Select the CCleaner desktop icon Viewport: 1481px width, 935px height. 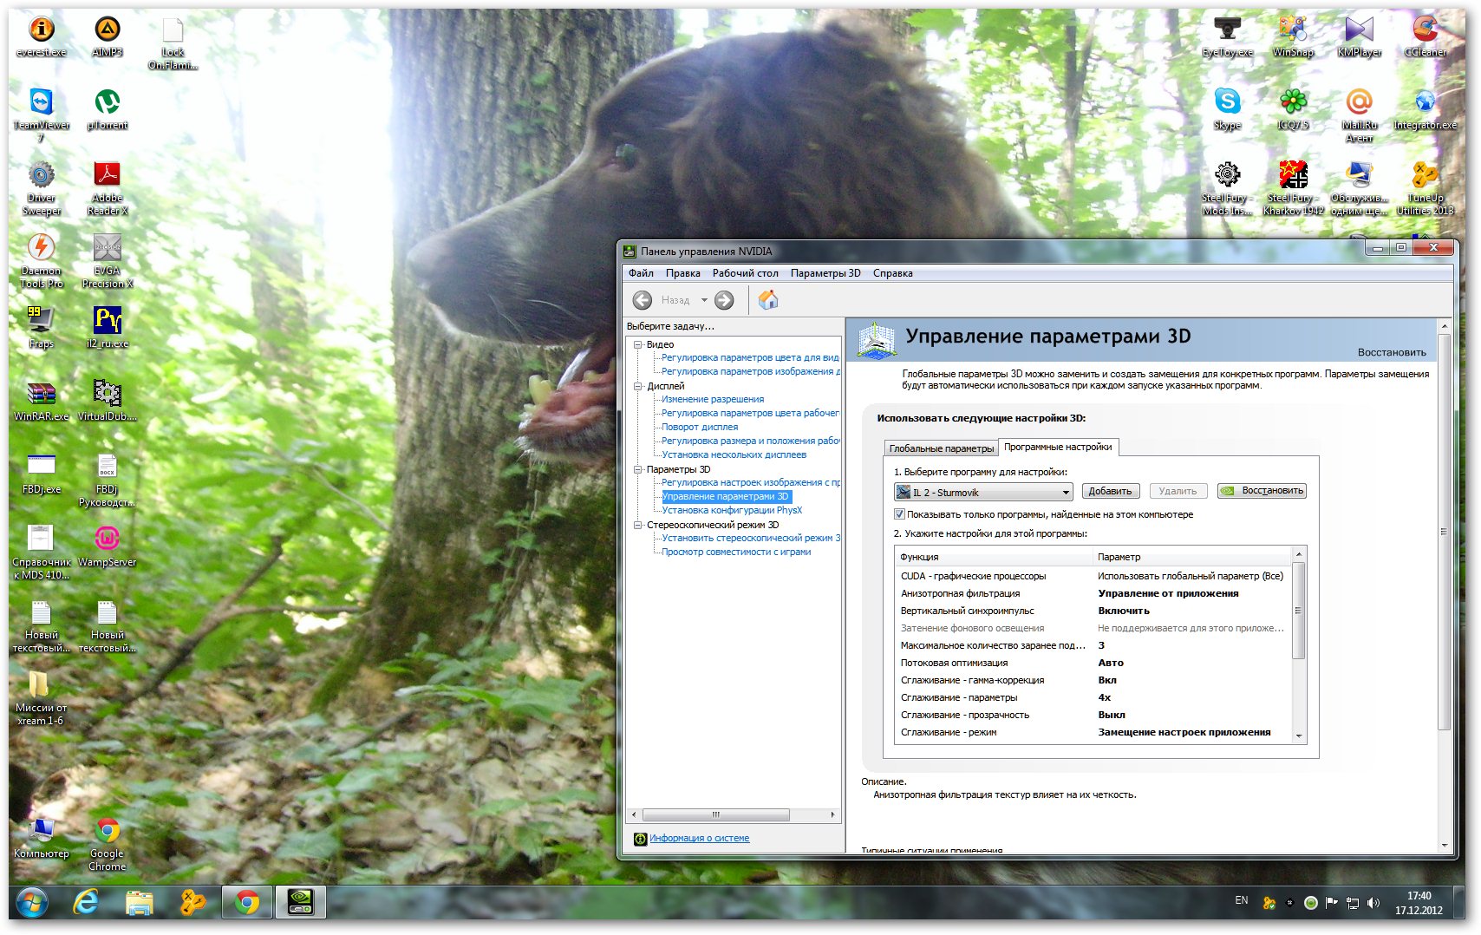coord(1425,36)
